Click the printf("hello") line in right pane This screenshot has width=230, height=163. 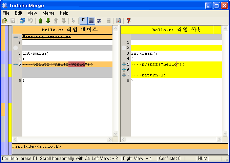coord(158,64)
